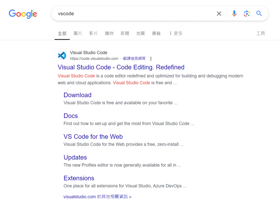Viewport: 279px width, 203px height.
Task: Click the https://code.visualstudio.com URL text
Action: [x=94, y=58]
